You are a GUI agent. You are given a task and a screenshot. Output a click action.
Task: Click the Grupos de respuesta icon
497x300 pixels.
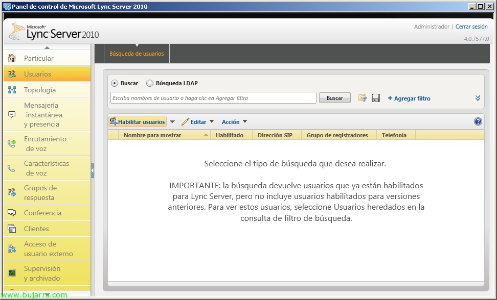[12, 192]
